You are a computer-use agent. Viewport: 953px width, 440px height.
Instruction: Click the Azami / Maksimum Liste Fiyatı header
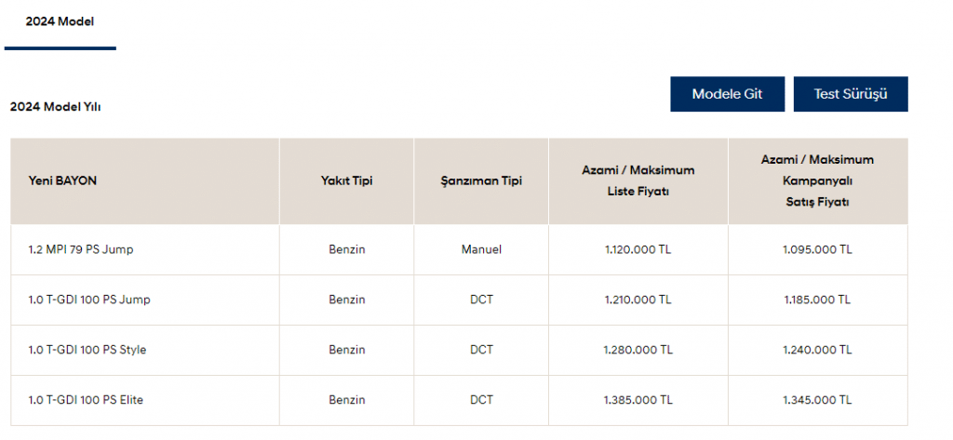tap(638, 181)
